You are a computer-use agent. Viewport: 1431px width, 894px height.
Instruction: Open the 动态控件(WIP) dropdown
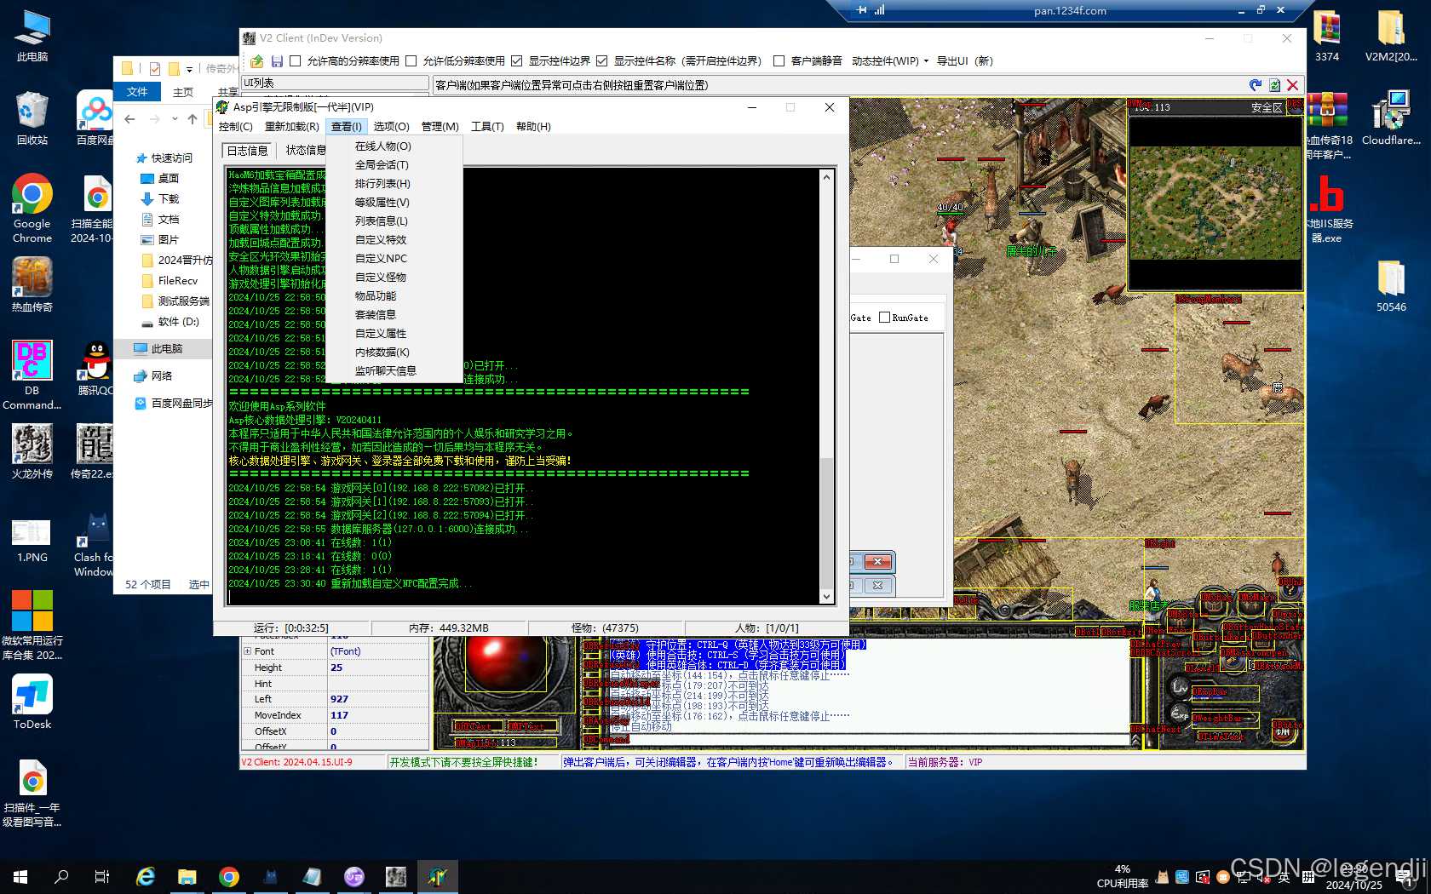889,61
